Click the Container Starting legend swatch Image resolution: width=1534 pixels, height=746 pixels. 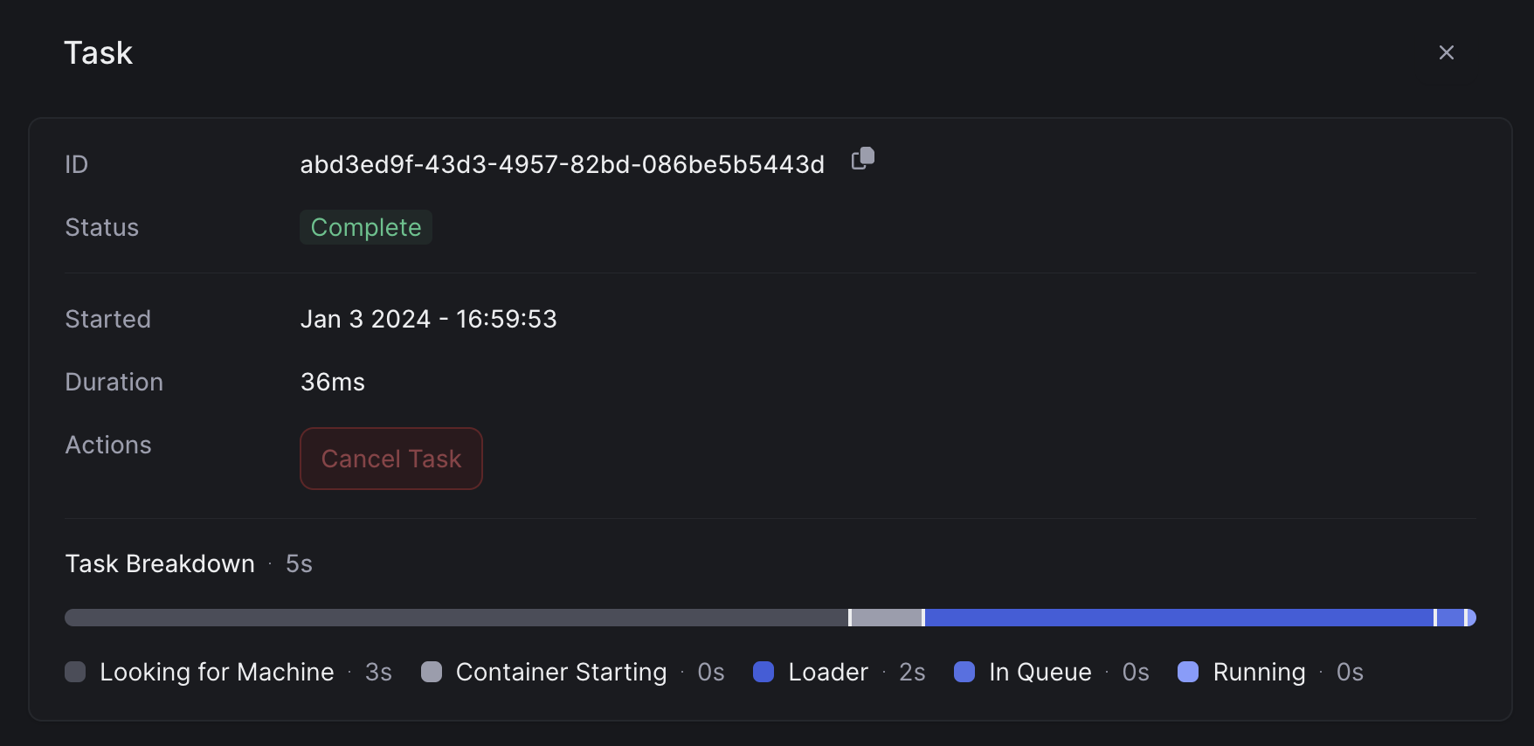tap(432, 672)
